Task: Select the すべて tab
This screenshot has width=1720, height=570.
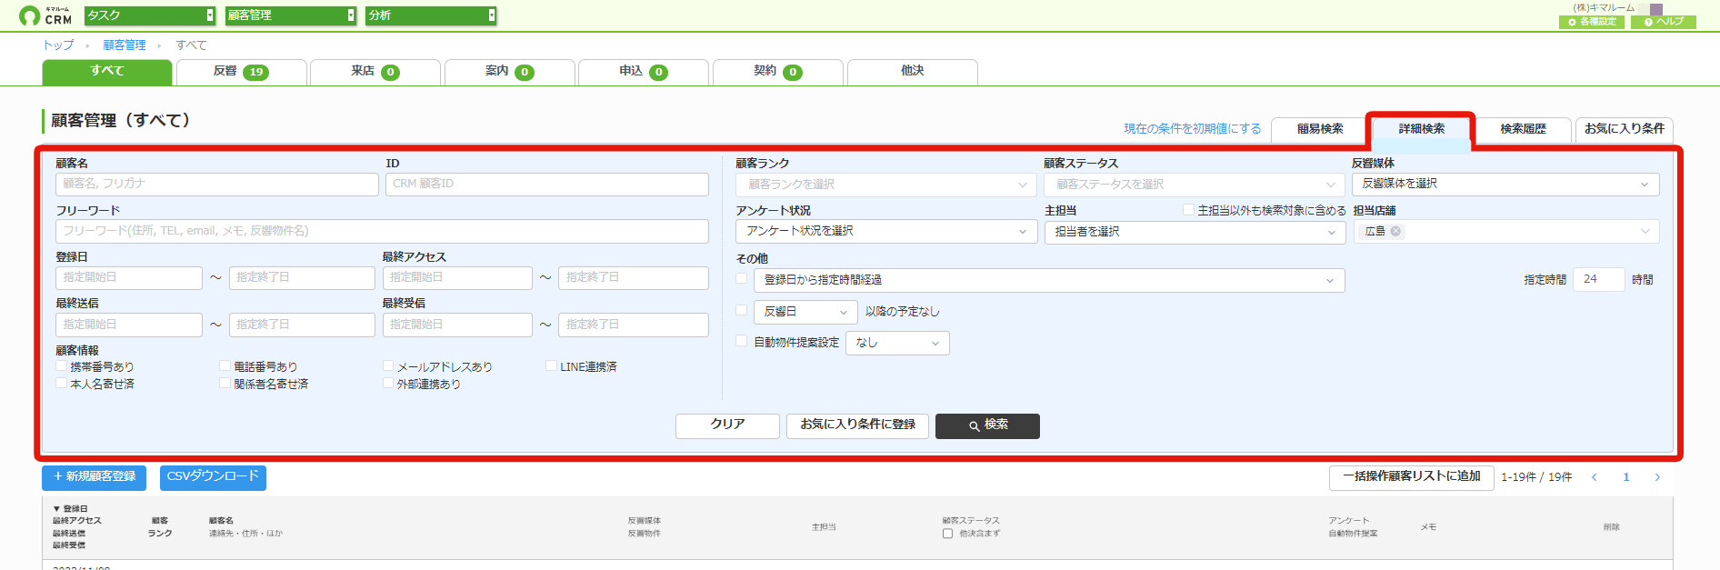Action: (x=107, y=72)
